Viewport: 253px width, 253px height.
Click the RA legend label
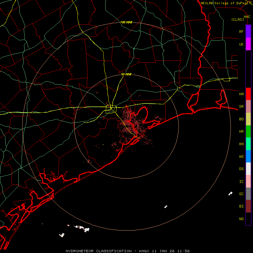[x=241, y=144]
